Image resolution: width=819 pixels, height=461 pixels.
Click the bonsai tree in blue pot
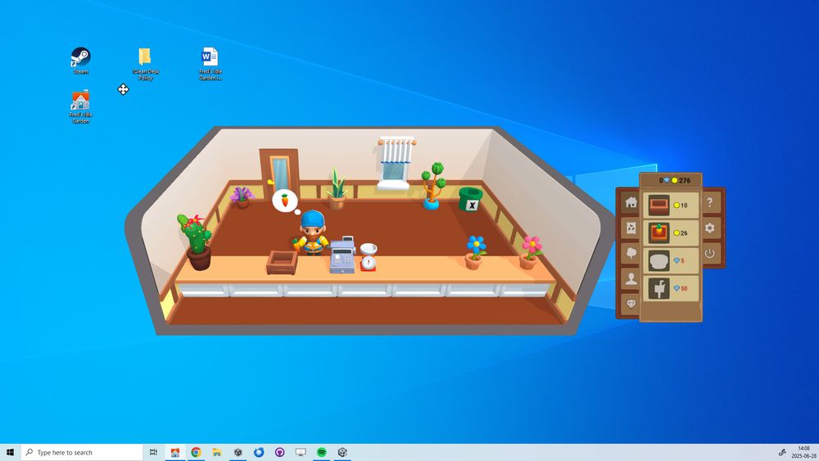click(433, 186)
